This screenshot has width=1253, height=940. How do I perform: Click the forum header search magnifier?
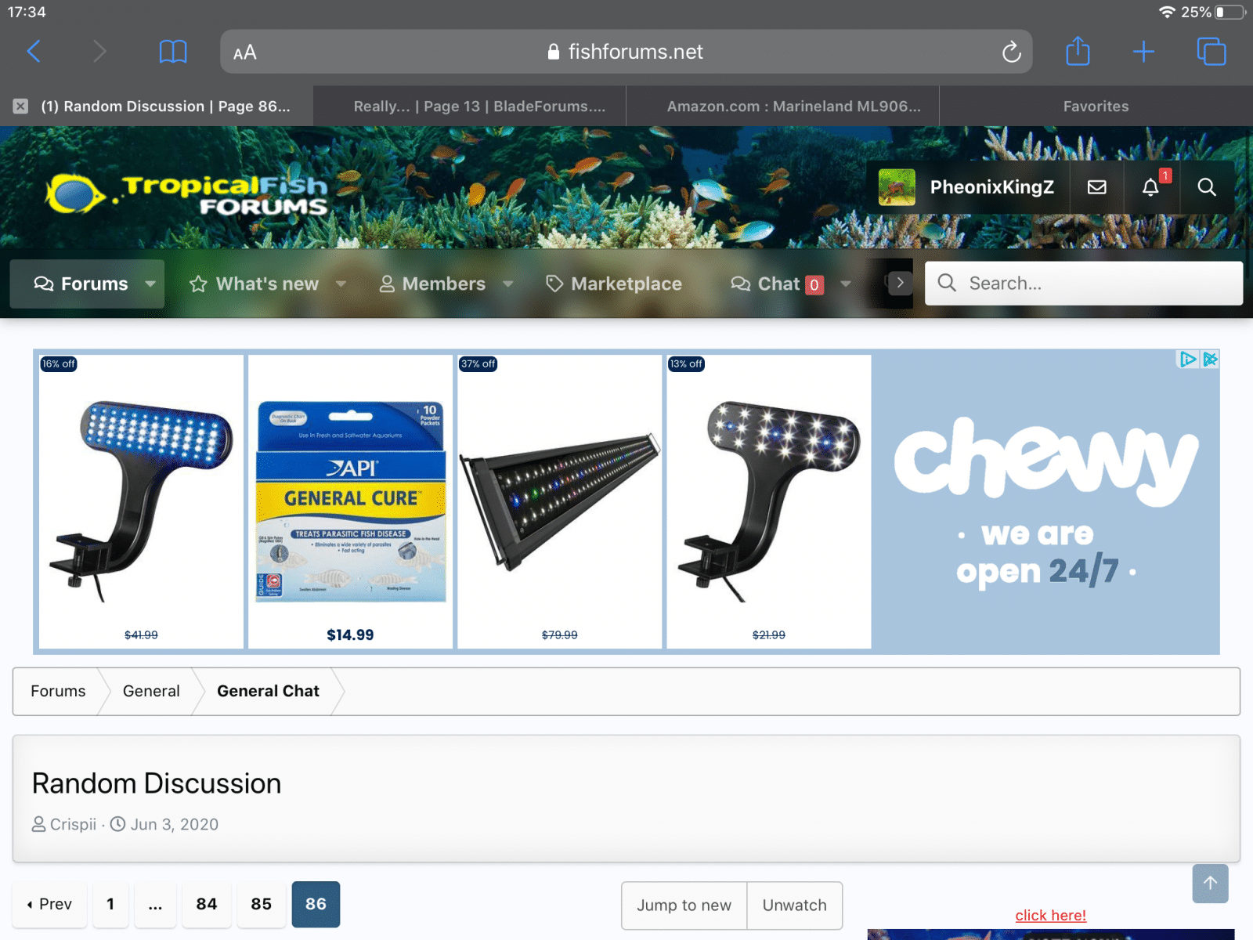[1206, 187]
